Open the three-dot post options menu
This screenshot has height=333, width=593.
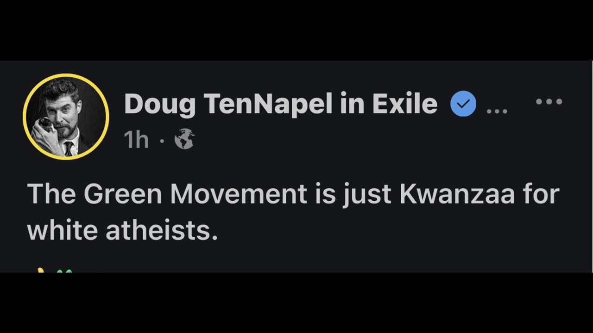(549, 101)
